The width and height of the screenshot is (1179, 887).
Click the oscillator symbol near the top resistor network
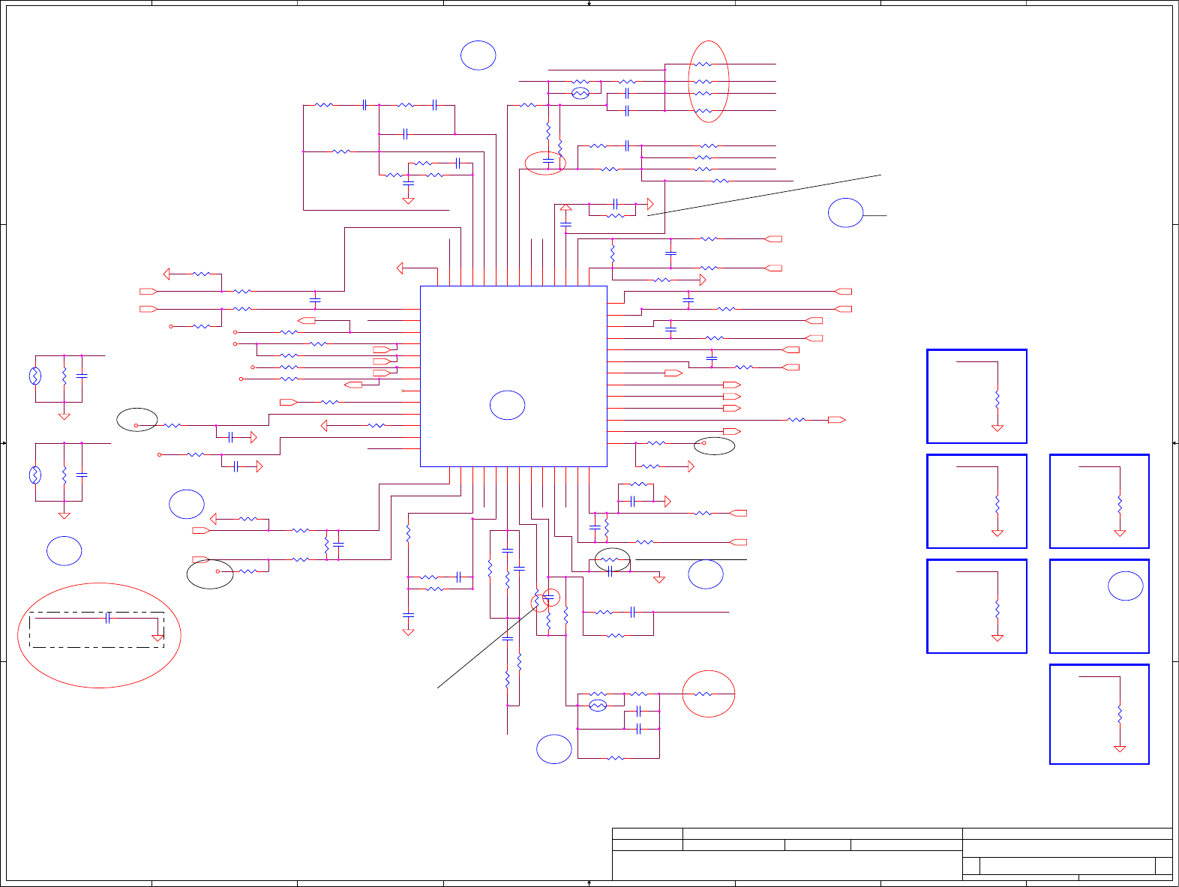tap(580, 94)
